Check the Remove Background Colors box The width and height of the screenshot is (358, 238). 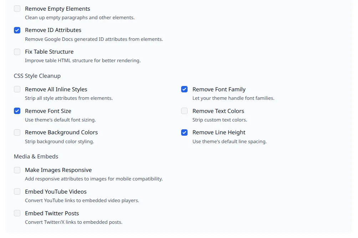17,132
